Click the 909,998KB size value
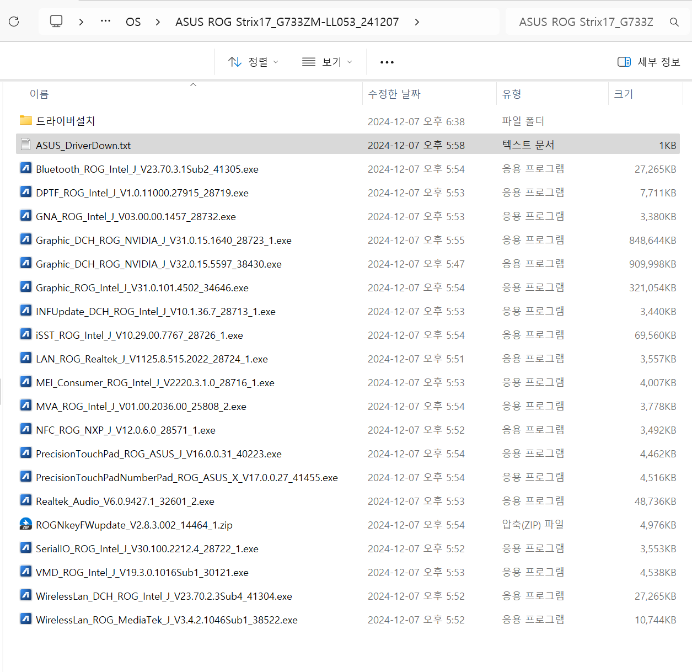The image size is (692, 672). tap(653, 264)
